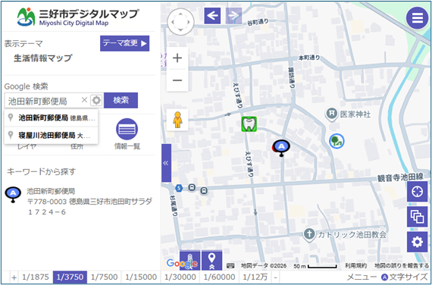Open メニュー link at bottom
This screenshot has width=432, height=285.
point(362,277)
